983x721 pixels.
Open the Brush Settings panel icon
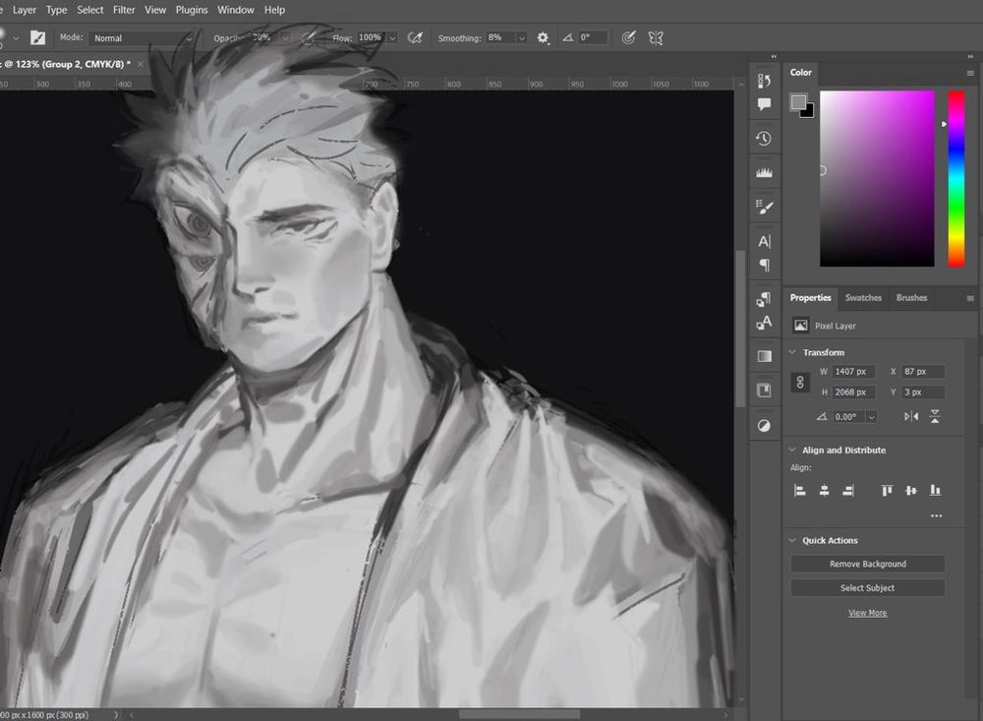(x=764, y=207)
